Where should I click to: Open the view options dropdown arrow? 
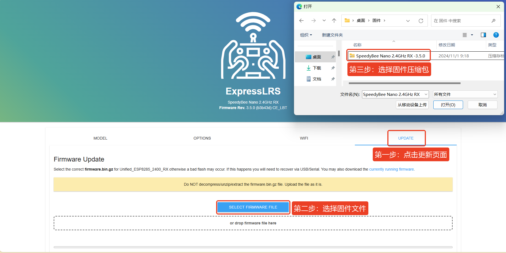[x=472, y=35]
